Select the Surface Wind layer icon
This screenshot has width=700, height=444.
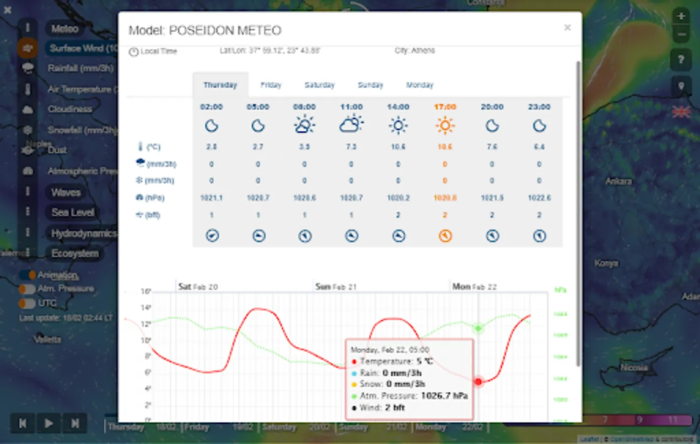[28, 48]
